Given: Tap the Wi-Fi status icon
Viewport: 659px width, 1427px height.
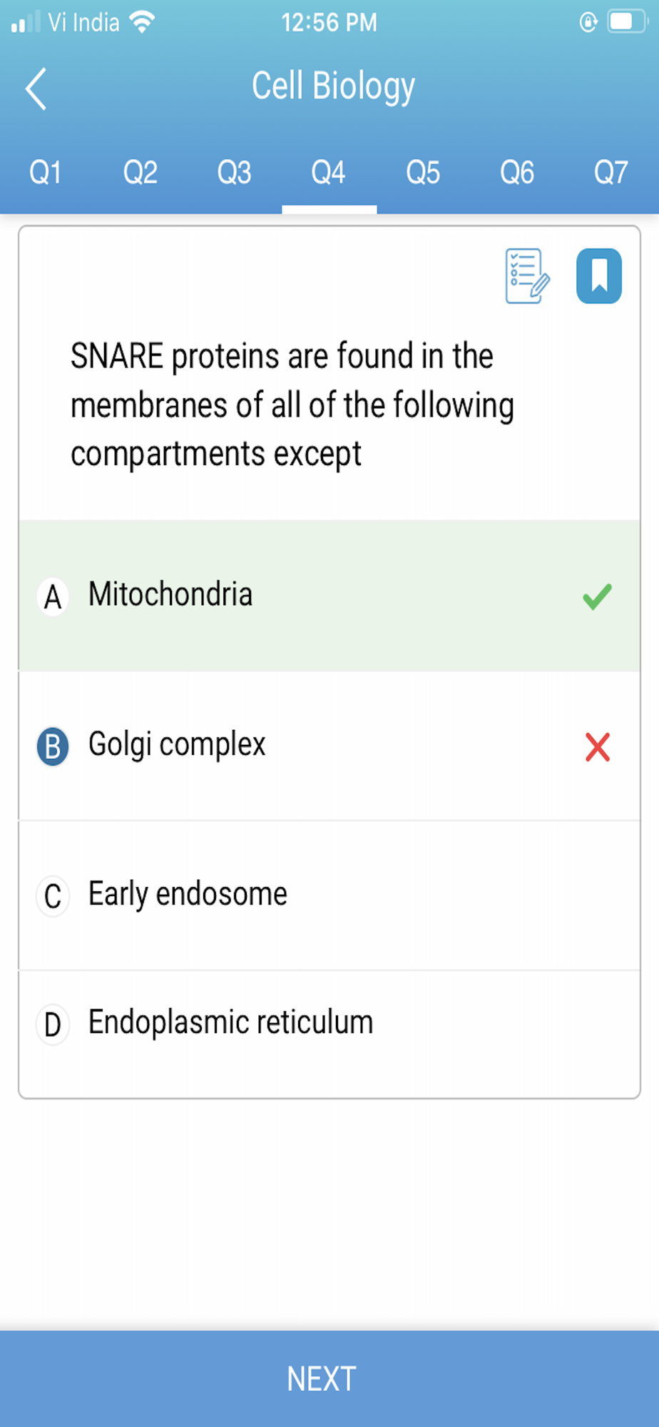Looking at the screenshot, I should (x=143, y=22).
